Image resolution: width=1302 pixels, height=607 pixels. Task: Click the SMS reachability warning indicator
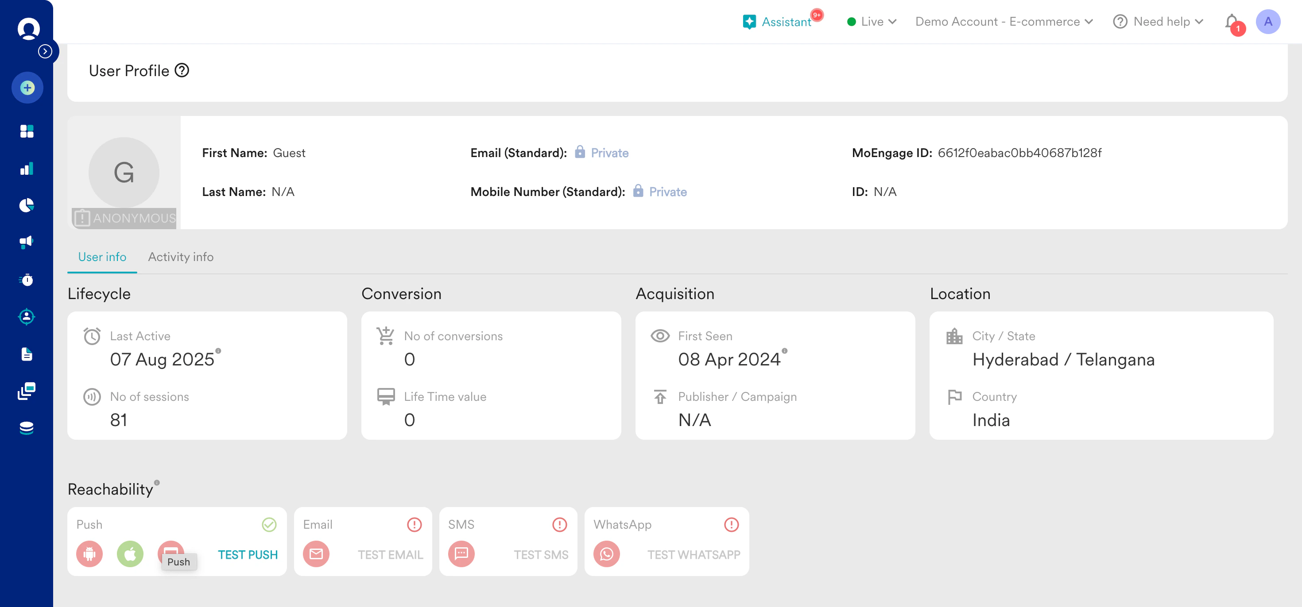click(559, 525)
